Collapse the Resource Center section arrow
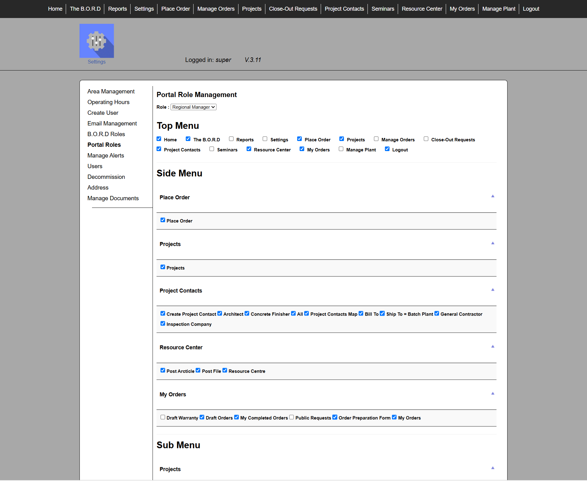The height and width of the screenshot is (481, 587). point(493,346)
